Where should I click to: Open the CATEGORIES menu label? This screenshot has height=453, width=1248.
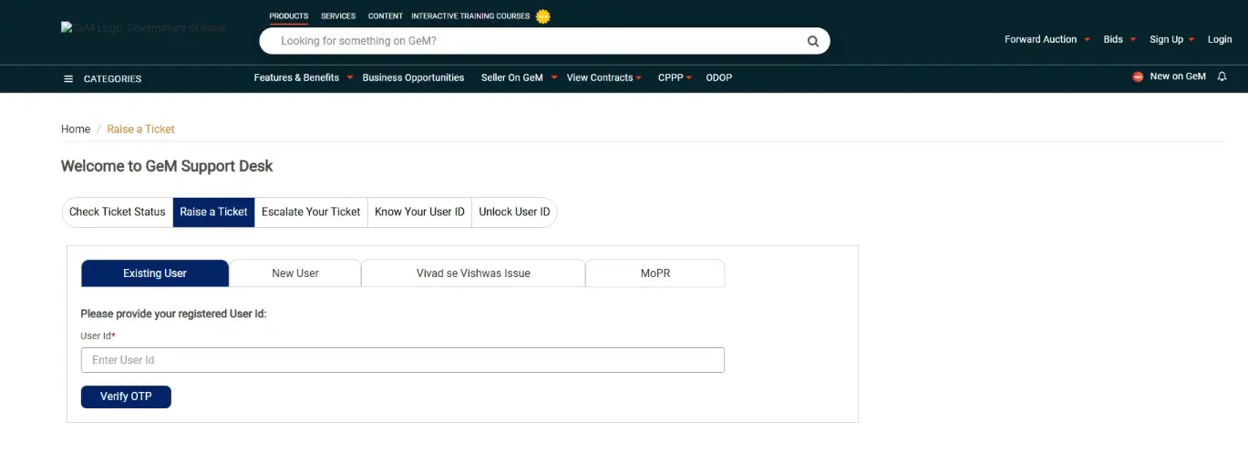coord(113,78)
